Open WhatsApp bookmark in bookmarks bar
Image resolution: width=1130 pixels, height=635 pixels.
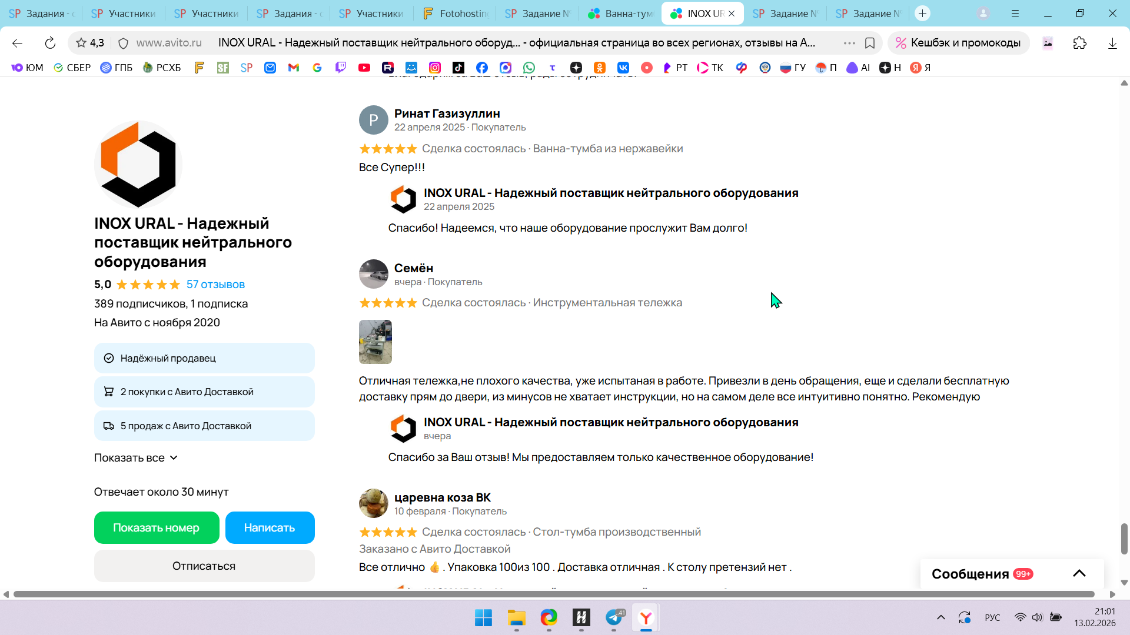(x=529, y=68)
